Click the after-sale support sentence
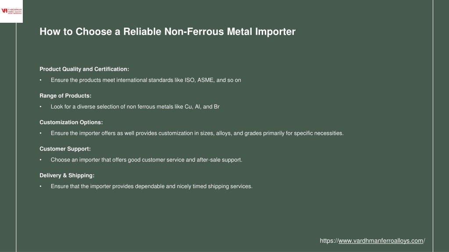 146,160
